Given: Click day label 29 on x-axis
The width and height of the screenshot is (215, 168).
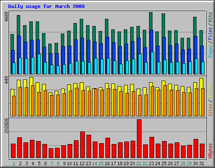Looking at the screenshot, I should [189, 163].
